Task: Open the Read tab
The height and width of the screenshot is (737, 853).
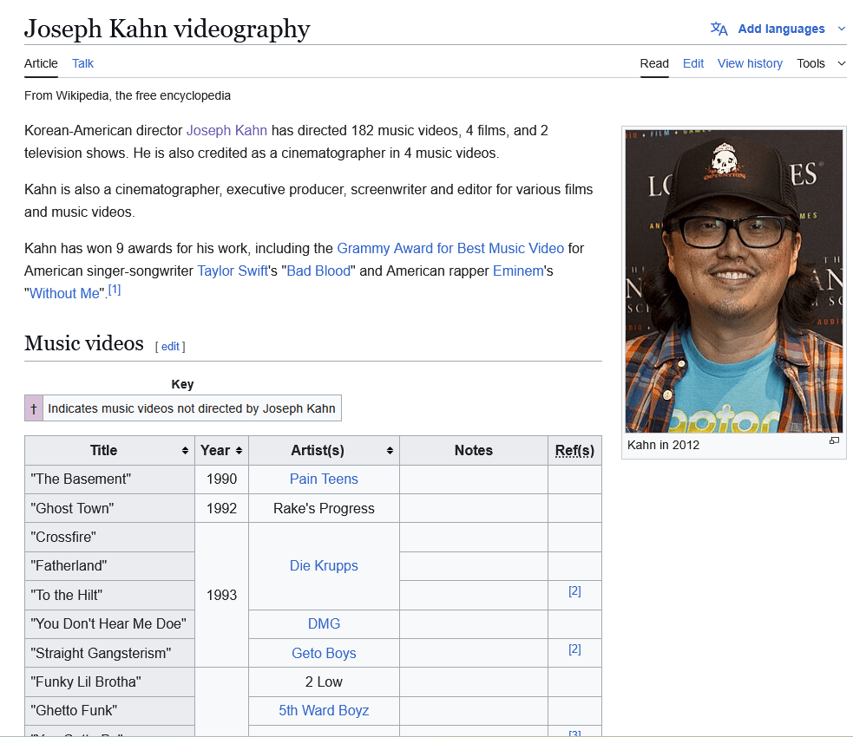Action: click(654, 63)
